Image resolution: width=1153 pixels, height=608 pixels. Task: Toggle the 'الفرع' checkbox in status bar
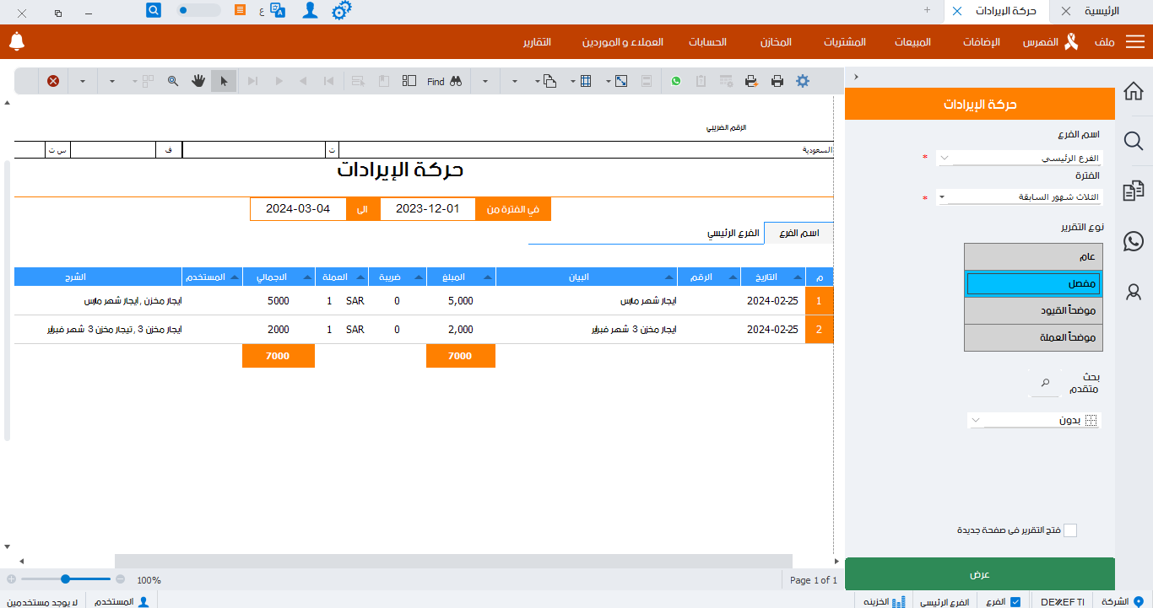click(x=1015, y=601)
